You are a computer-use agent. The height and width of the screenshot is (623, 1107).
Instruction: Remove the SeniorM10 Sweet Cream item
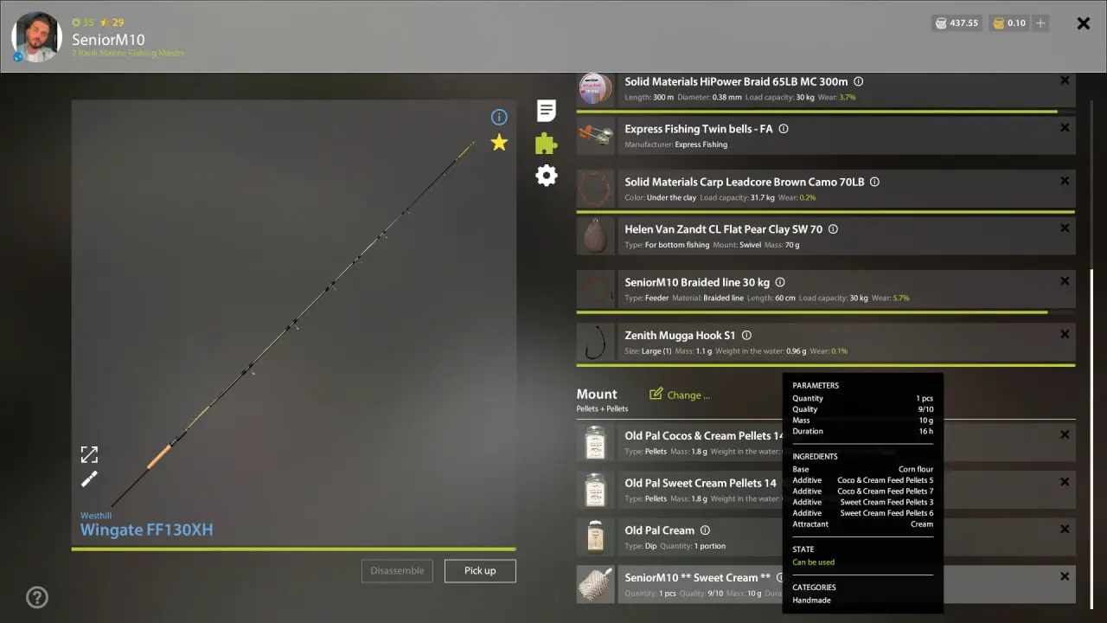point(1065,576)
